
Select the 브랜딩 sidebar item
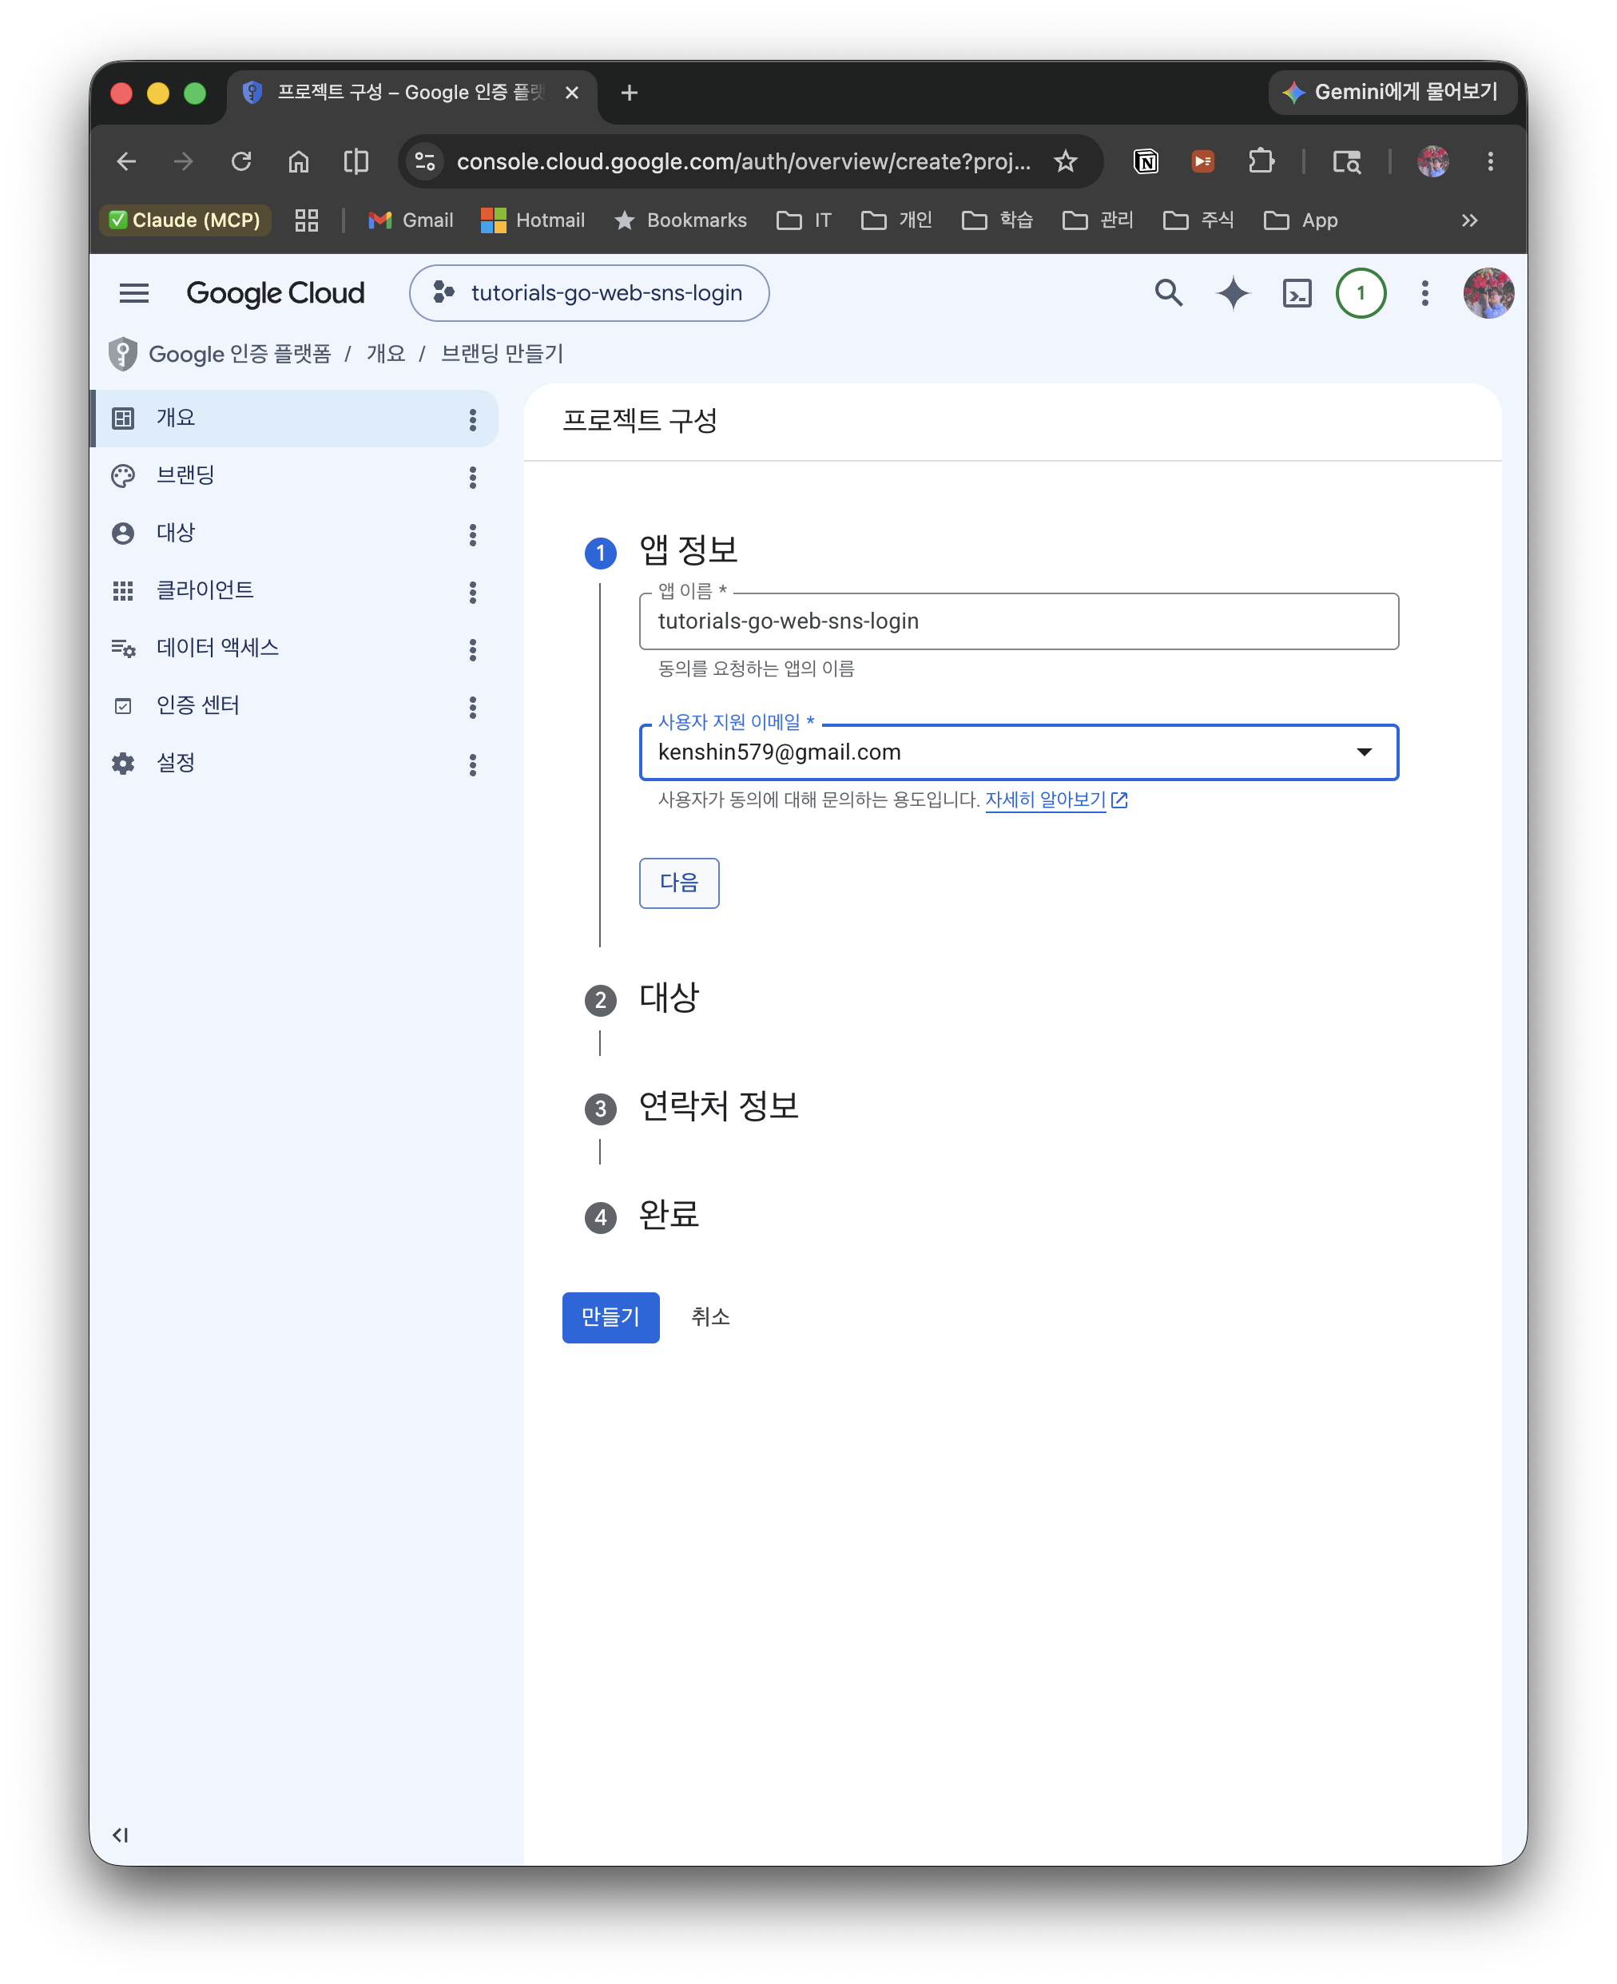(x=294, y=476)
